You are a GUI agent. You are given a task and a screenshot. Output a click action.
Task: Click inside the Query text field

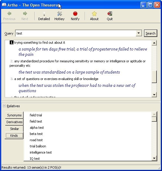point(76,33)
